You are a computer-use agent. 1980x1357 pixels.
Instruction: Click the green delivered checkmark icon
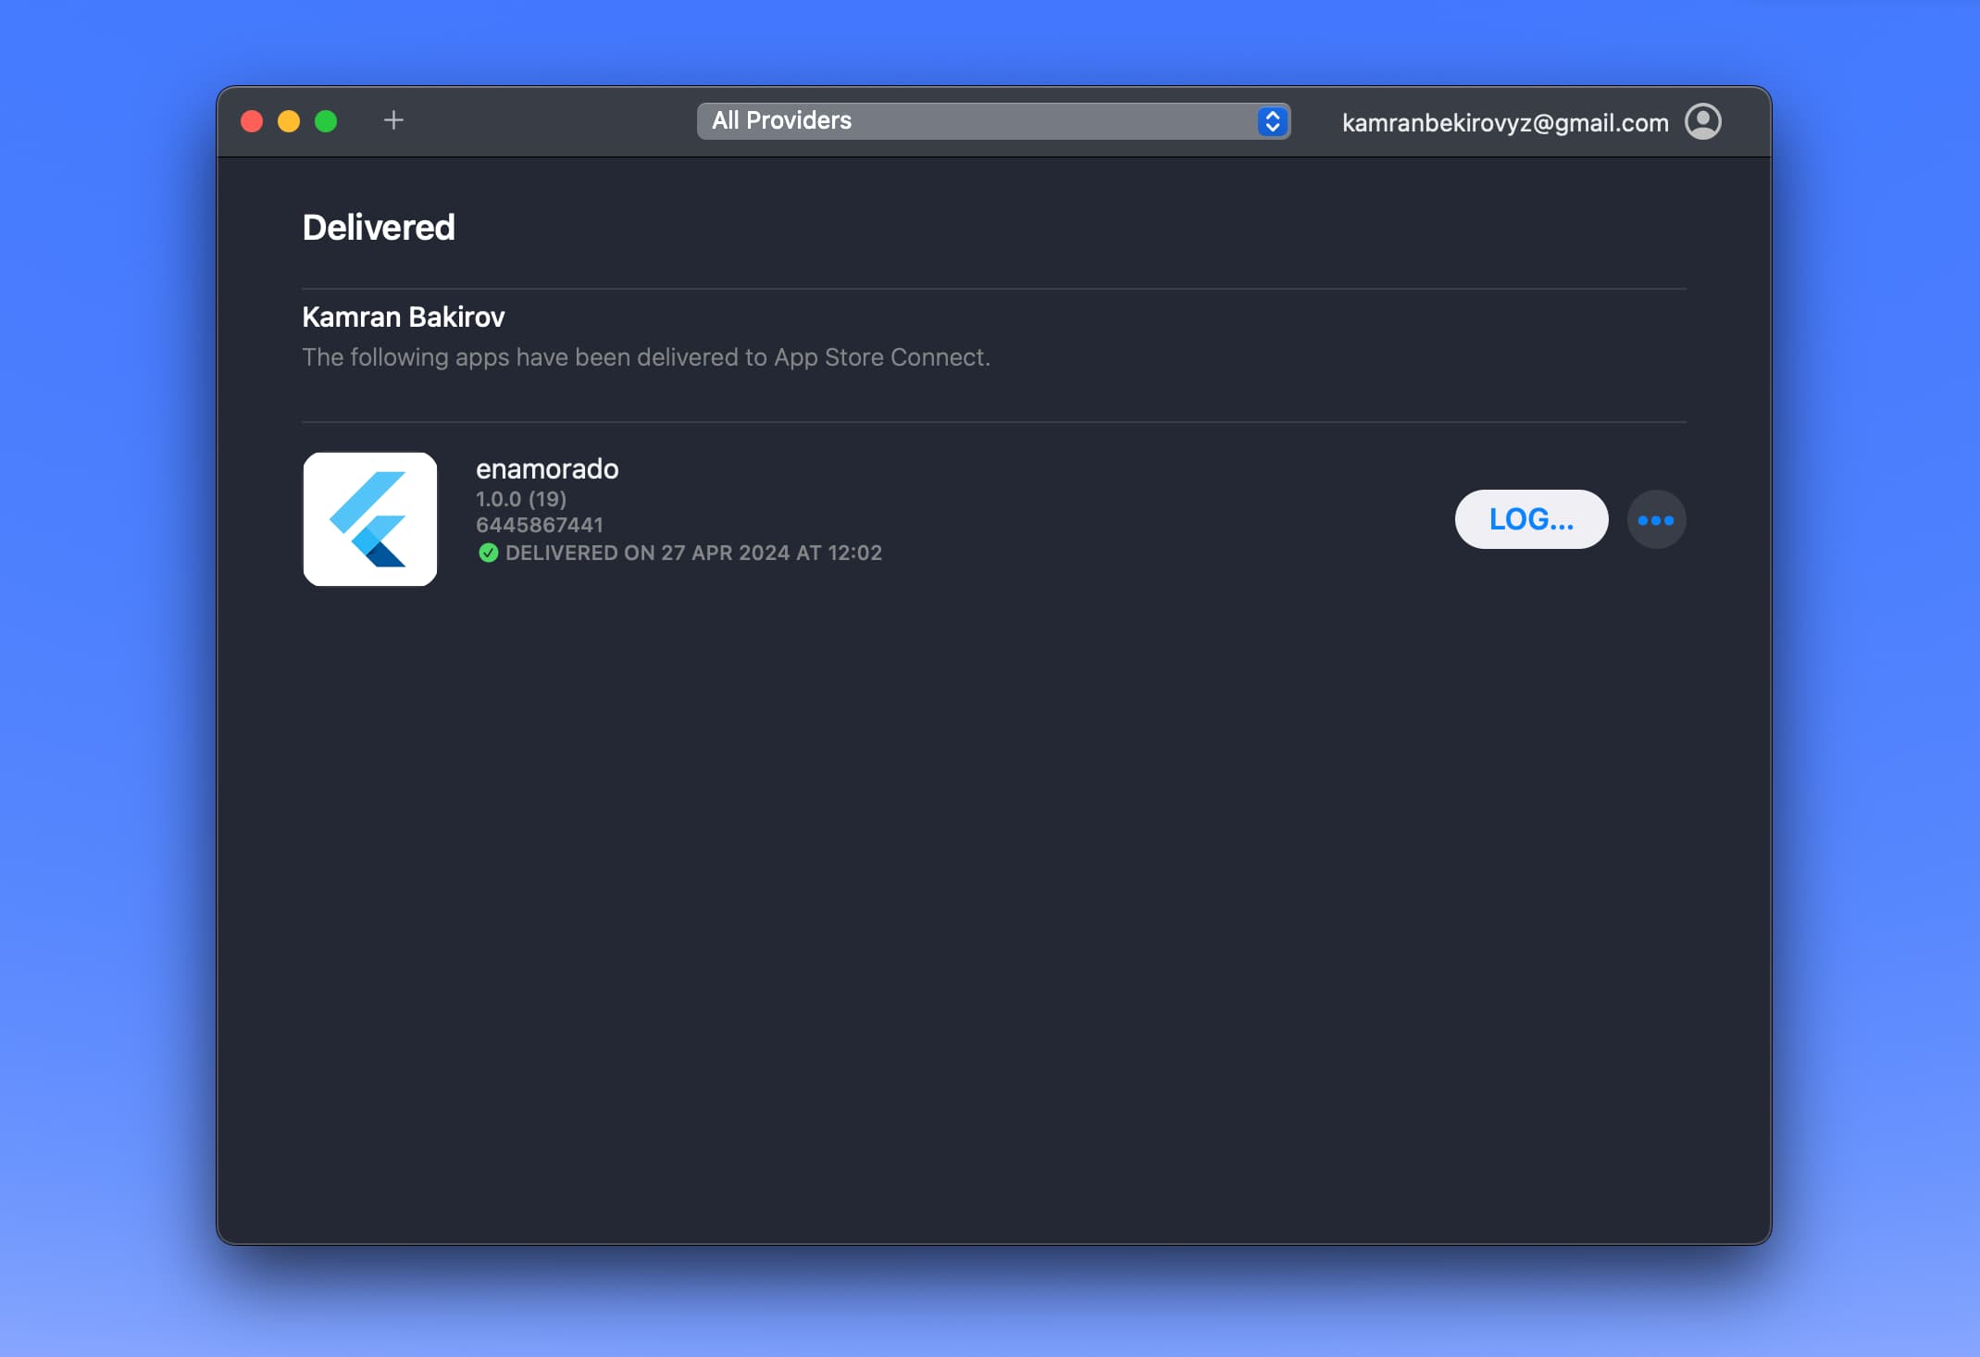pos(488,553)
